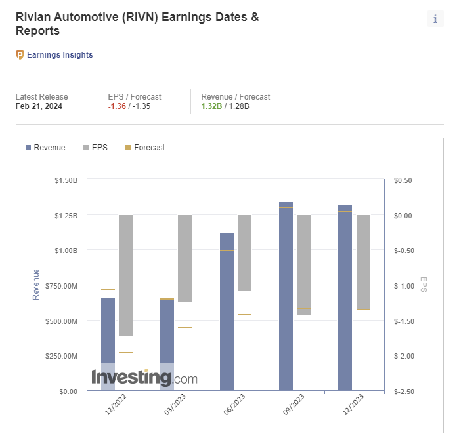
Task: Click the $1.50B revenue axis label
Action: tap(66, 180)
